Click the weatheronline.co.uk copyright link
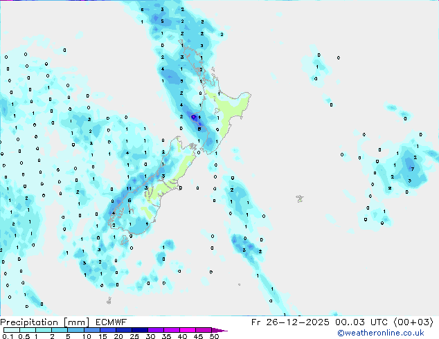This screenshot has height=339, width=439. 381,333
